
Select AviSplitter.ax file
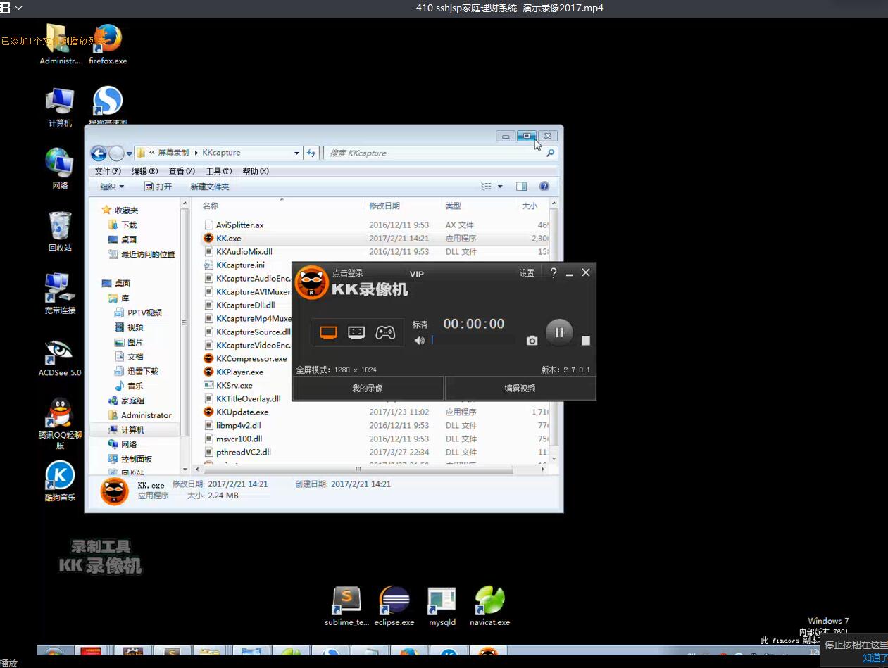(x=239, y=225)
